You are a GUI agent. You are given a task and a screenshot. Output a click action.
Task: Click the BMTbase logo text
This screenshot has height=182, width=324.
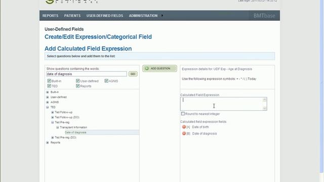pos(264,16)
